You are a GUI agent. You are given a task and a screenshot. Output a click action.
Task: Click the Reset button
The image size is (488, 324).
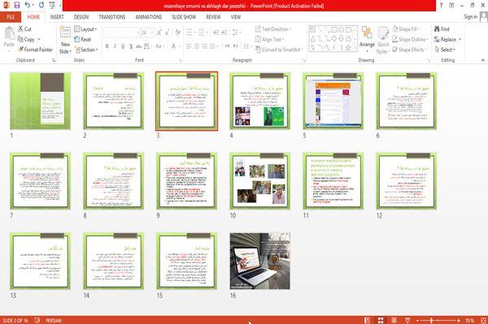[x=83, y=40]
